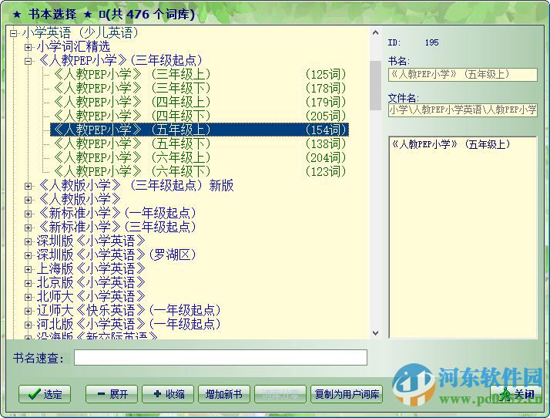Click the ID value 195

[x=432, y=42]
